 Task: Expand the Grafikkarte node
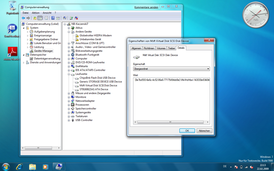(69, 66)
